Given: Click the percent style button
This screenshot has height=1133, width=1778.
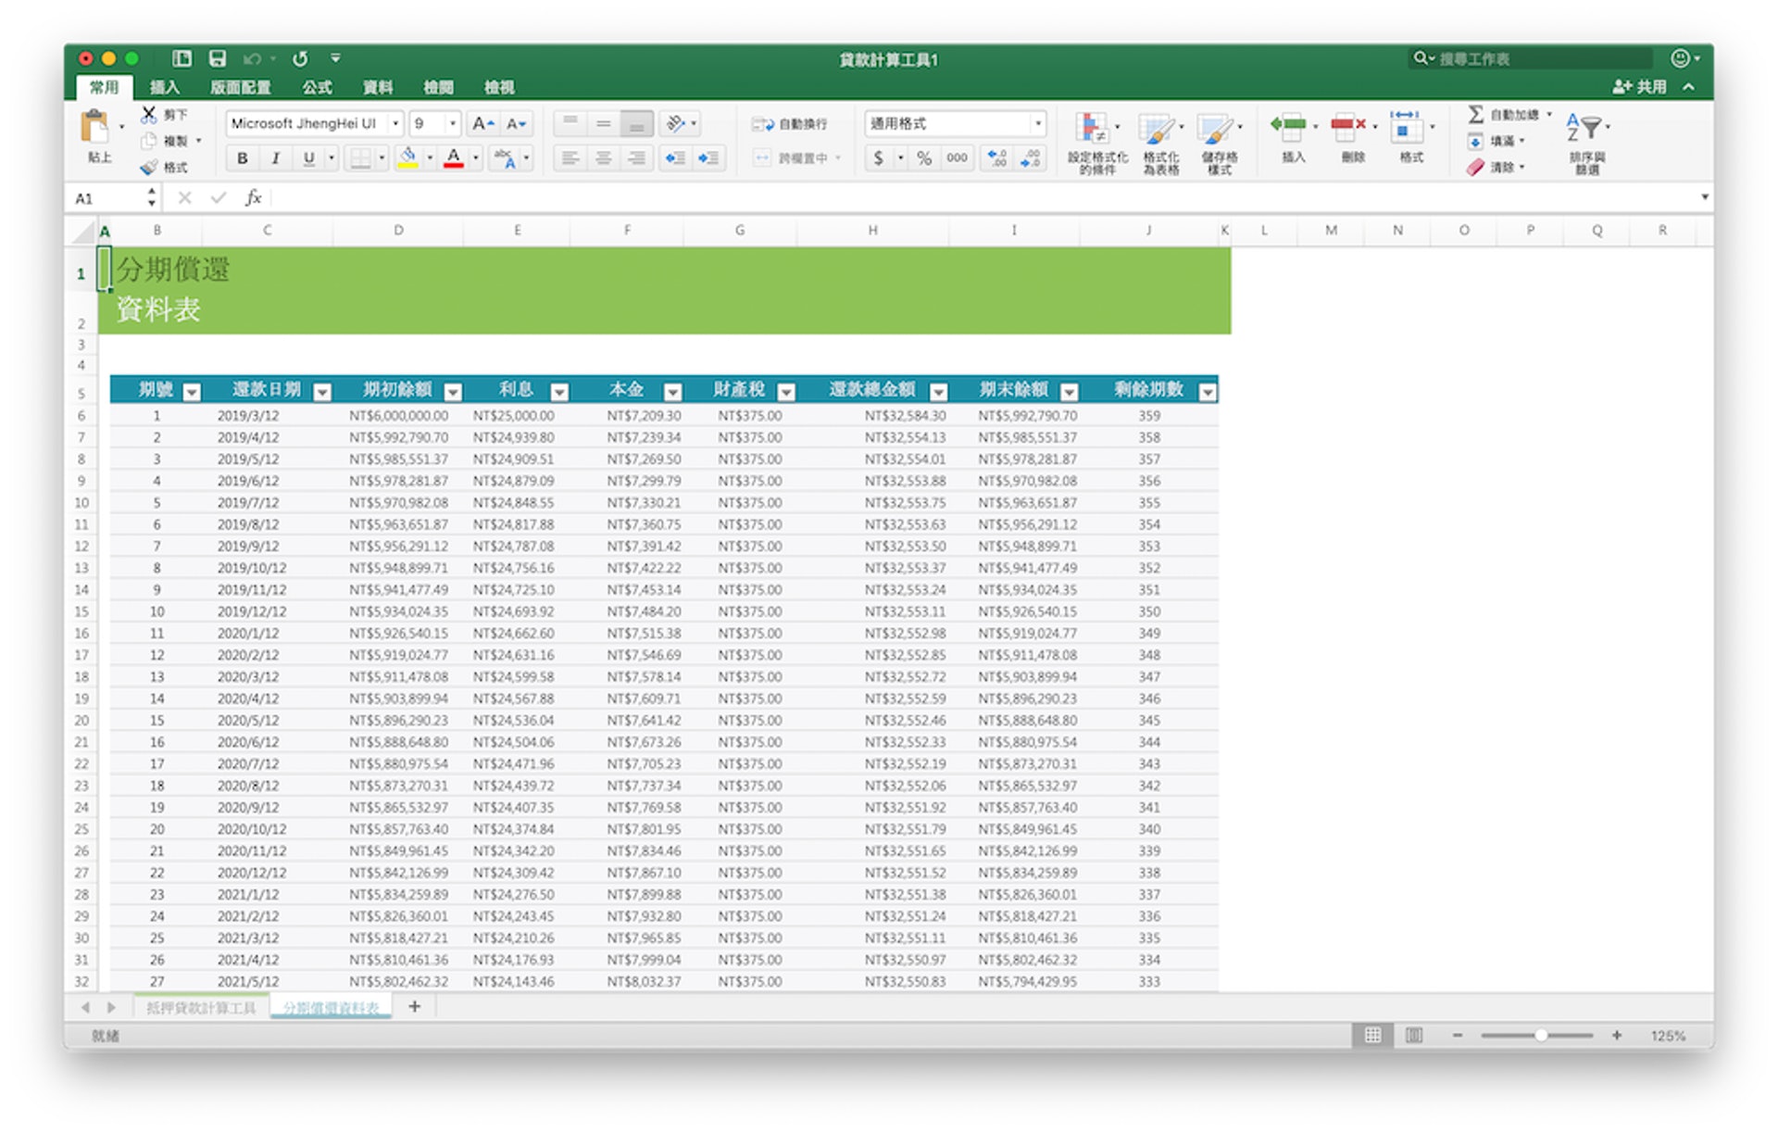Looking at the screenshot, I should [923, 158].
